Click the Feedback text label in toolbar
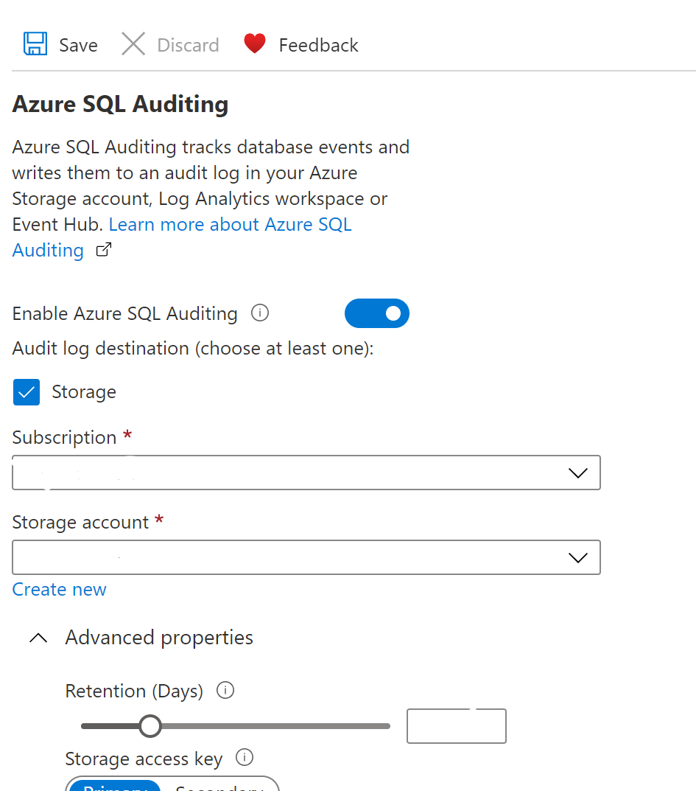696x791 pixels. [x=318, y=45]
